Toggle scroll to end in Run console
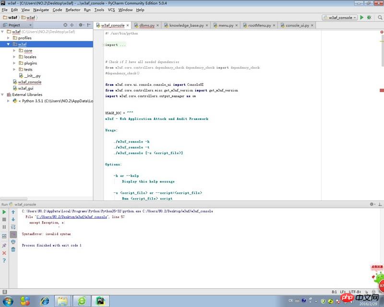The height and width of the screenshot is (307, 384). pyautogui.click(x=13, y=234)
